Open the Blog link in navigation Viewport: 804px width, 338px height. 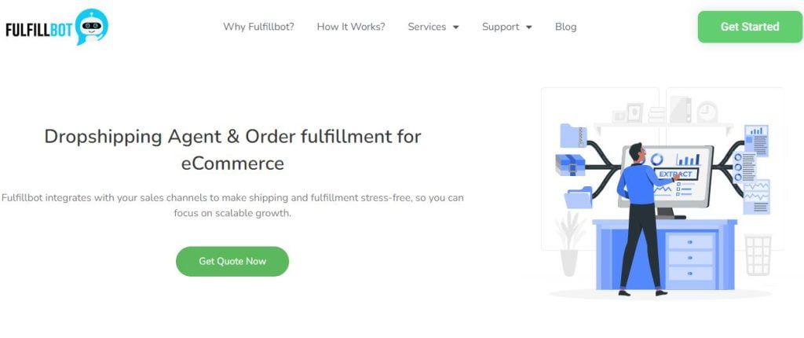coord(565,27)
